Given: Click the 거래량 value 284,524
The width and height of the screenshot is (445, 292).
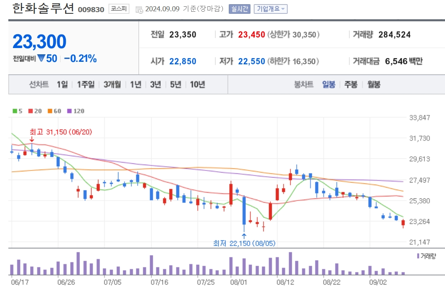Looking at the screenshot, I should (x=394, y=35).
